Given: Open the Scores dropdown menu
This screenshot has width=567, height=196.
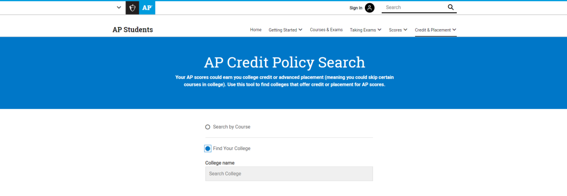Looking at the screenshot, I should pos(398,30).
